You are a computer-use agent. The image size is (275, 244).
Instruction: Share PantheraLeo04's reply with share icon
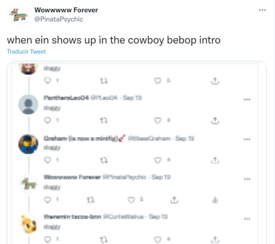click(x=215, y=120)
